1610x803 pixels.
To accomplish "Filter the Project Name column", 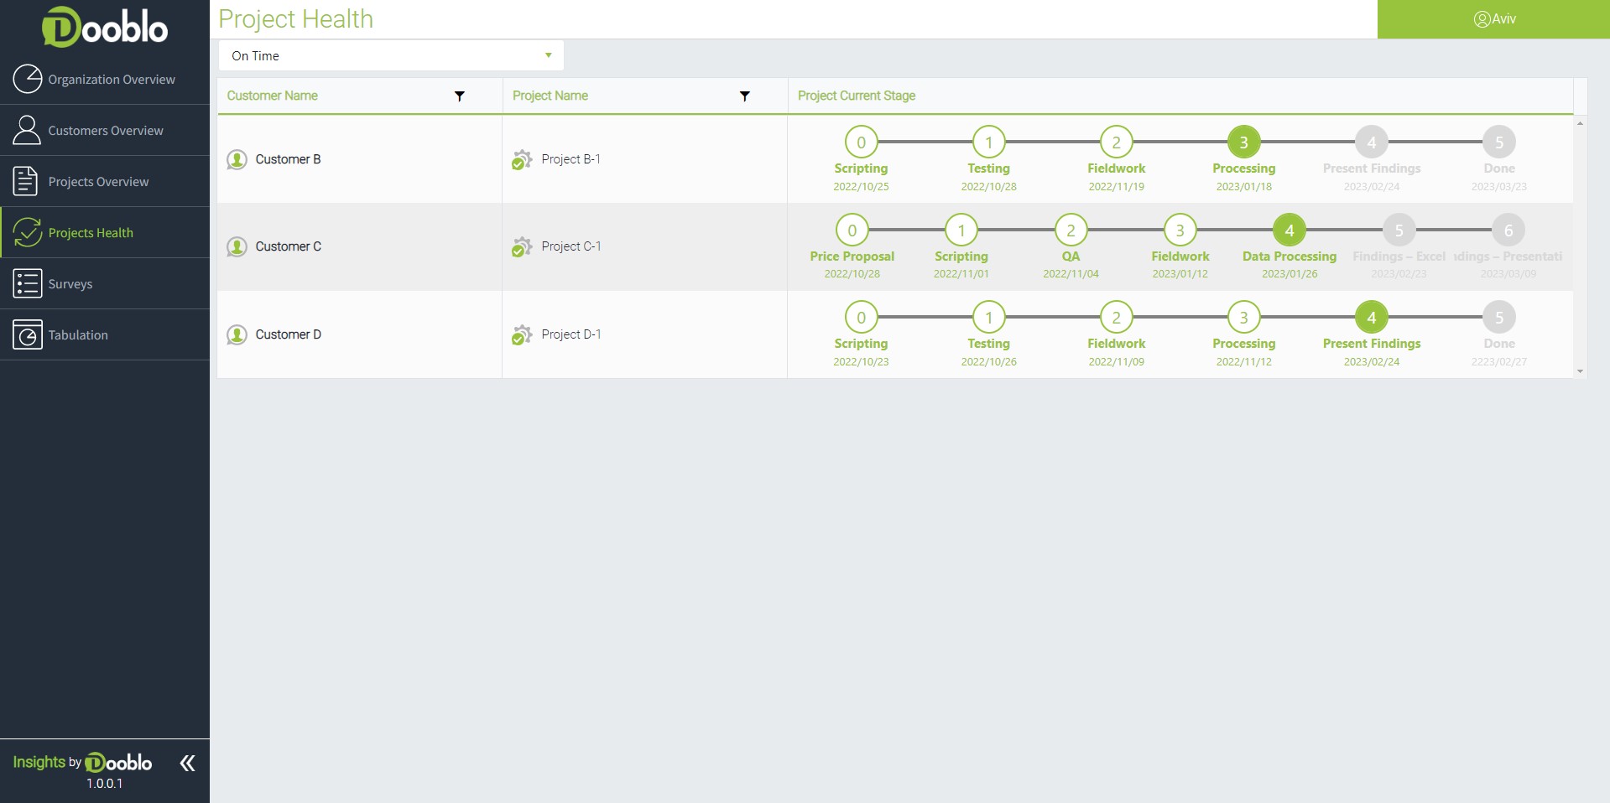I will (744, 96).
